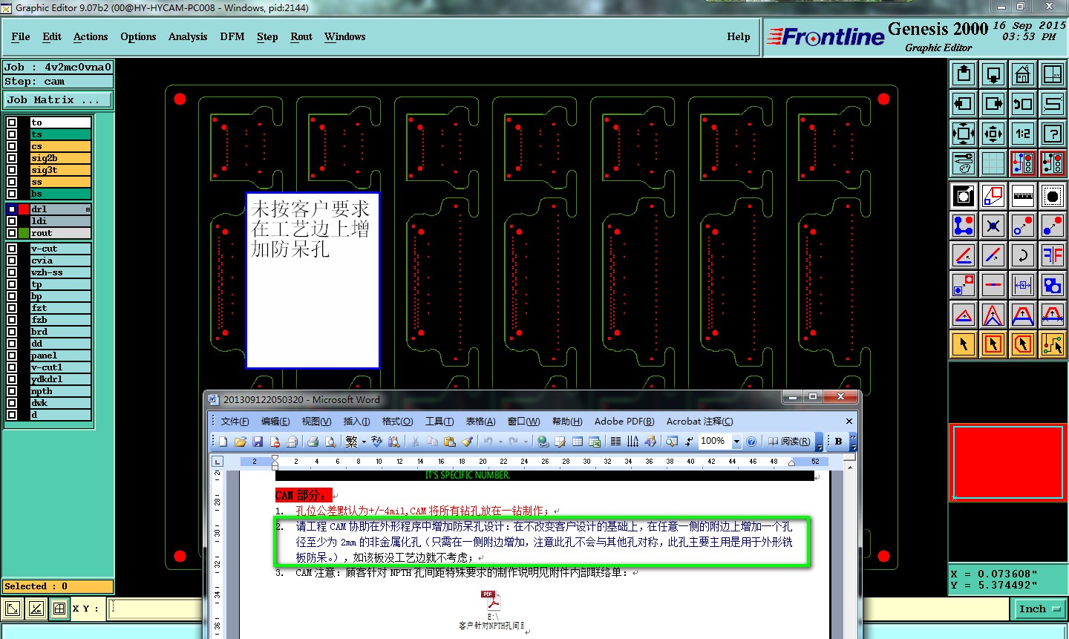Click the red color swatch of drl layer
Viewport: 1069px width, 639px height.
click(24, 209)
